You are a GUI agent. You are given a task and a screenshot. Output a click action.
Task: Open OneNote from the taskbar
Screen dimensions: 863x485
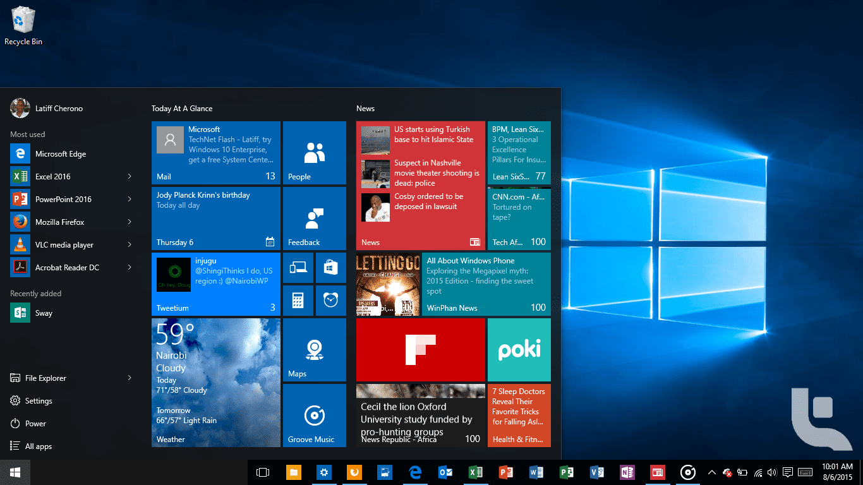coord(627,472)
